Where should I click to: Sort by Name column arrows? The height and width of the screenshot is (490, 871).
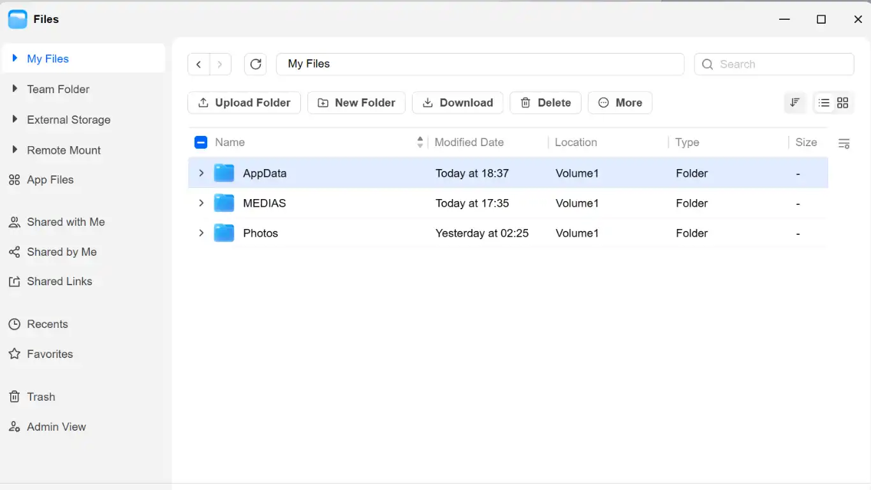pos(420,142)
